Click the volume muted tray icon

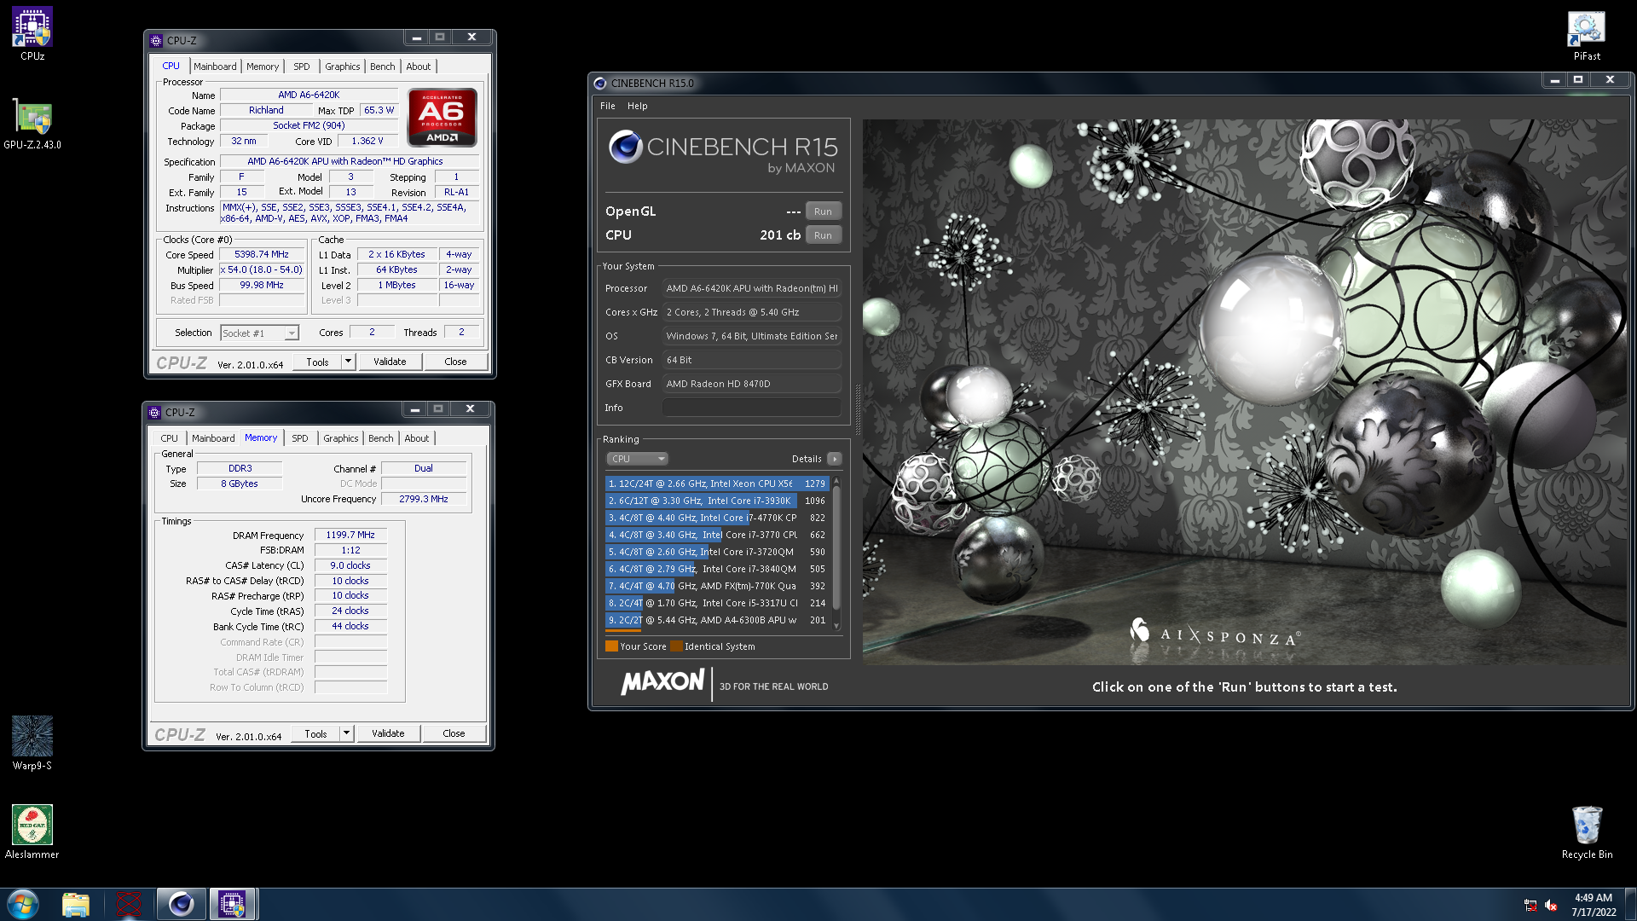click(1551, 905)
